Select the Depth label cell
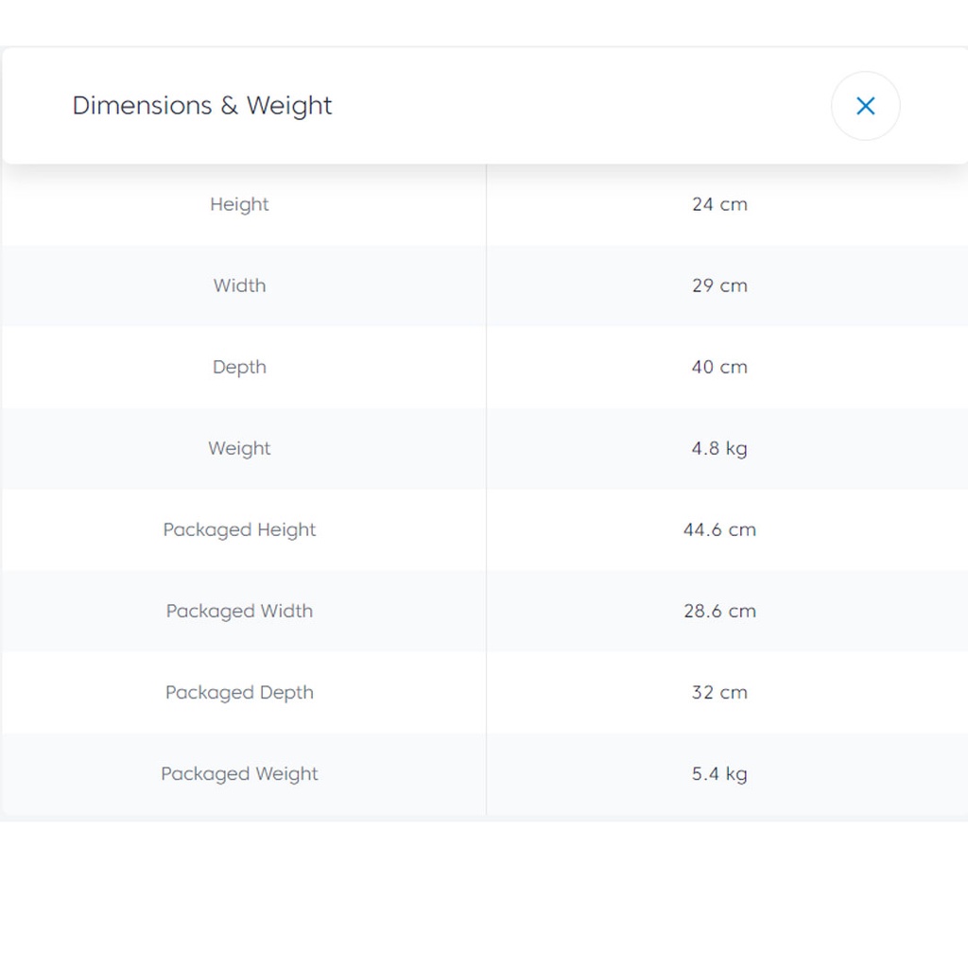The height and width of the screenshot is (968, 968). point(239,367)
